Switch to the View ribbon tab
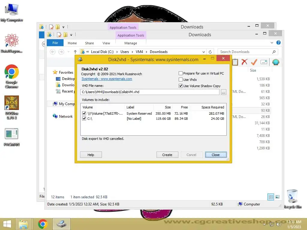This screenshot has width=307, height=230. pos(106,43)
